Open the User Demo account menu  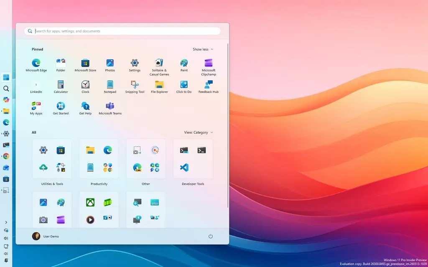click(46, 236)
